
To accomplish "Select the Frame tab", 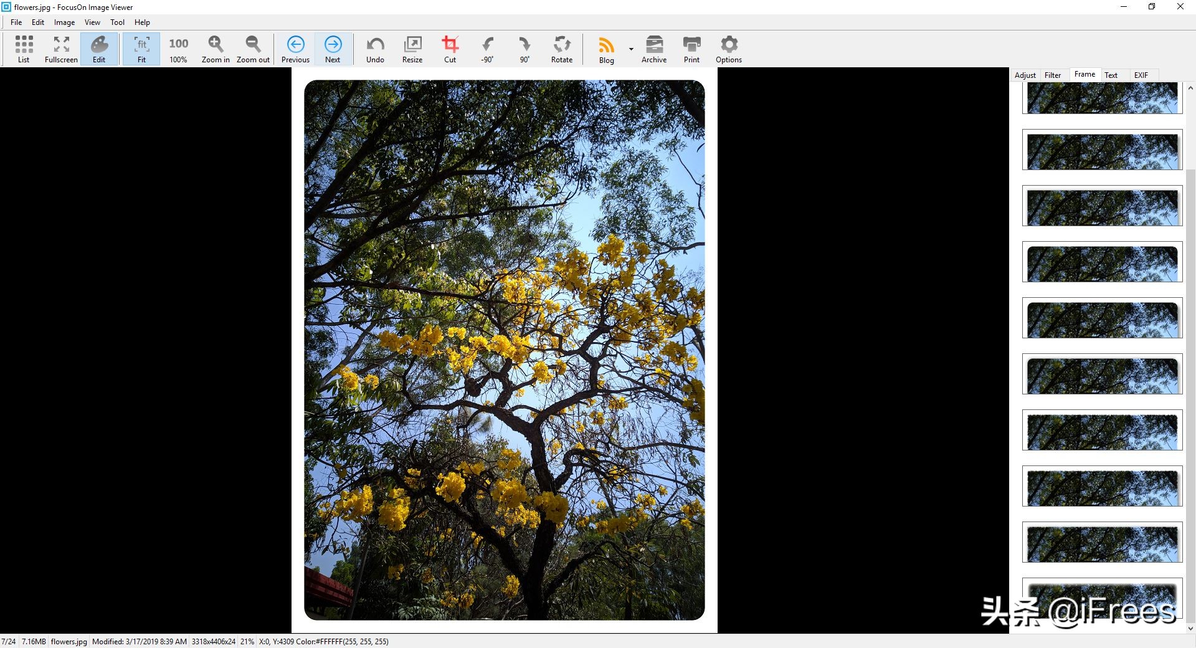I will 1084,74.
